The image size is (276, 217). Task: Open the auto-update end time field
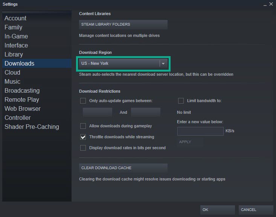[146, 112]
